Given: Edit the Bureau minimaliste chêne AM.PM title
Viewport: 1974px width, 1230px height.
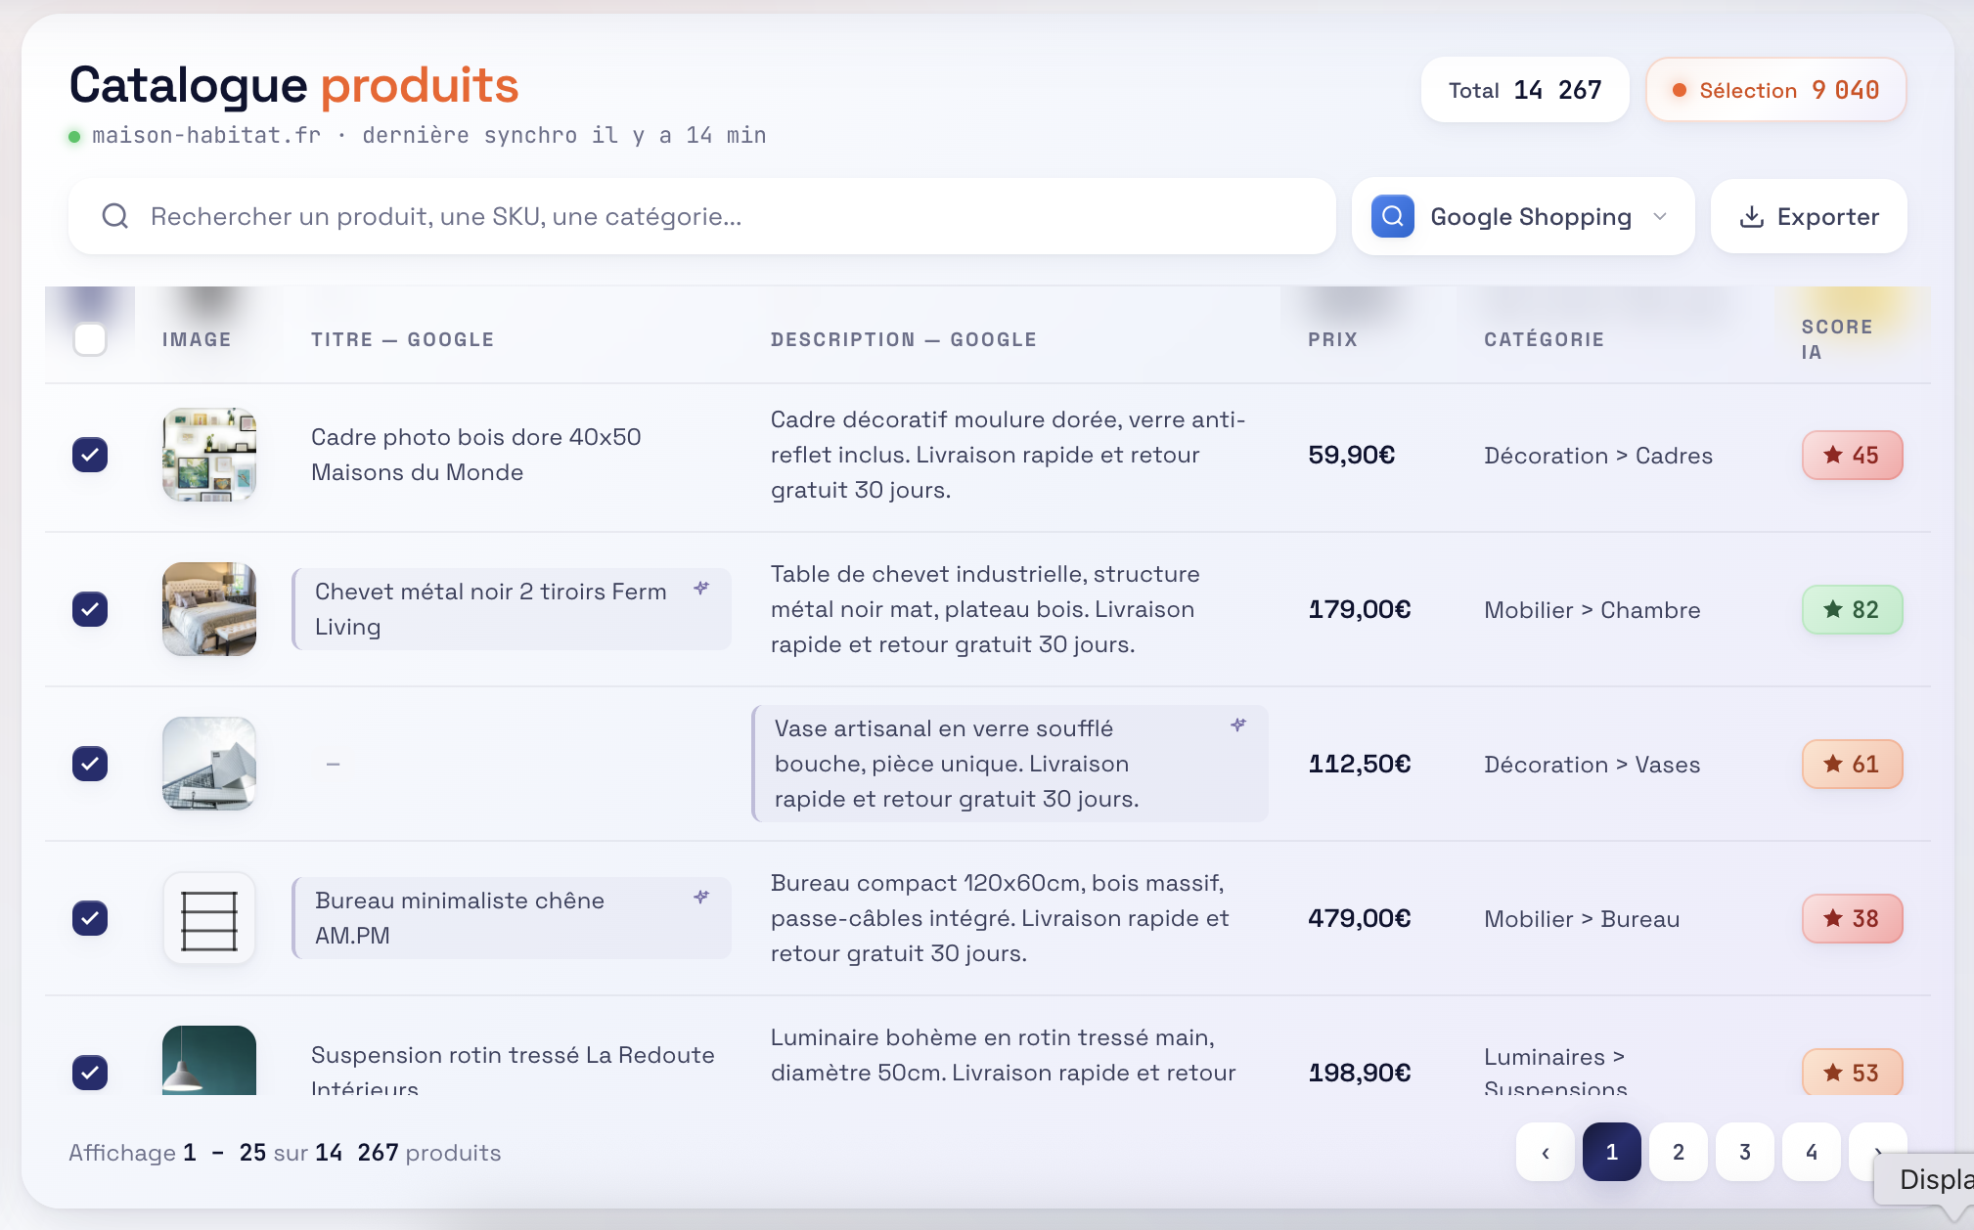Looking at the screenshot, I should point(512,918).
